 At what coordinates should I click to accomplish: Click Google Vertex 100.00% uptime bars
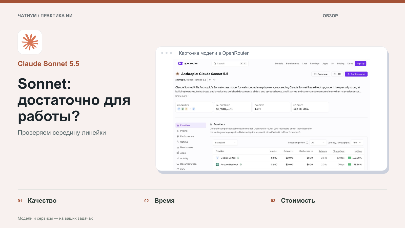(350, 158)
